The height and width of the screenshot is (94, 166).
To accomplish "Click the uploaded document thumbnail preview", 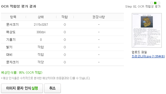I will [147, 30].
